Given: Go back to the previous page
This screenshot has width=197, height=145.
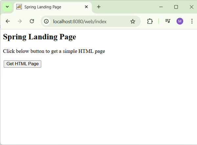Looking at the screenshot, I should tap(8, 21).
